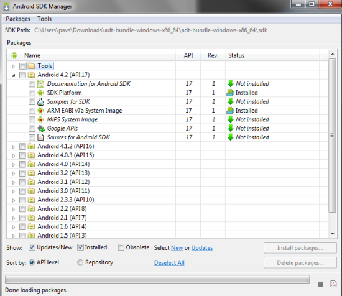Check the Samples for SDK checkbox
This screenshot has width=342, height=296.
point(32,102)
